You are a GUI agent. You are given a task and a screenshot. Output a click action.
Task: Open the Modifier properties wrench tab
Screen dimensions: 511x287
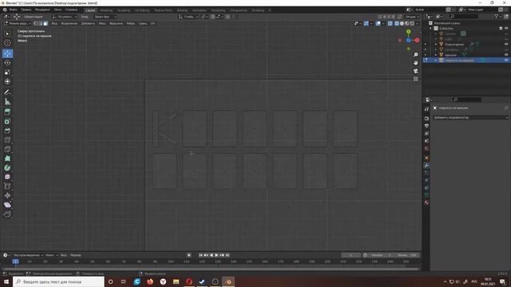[426, 165]
